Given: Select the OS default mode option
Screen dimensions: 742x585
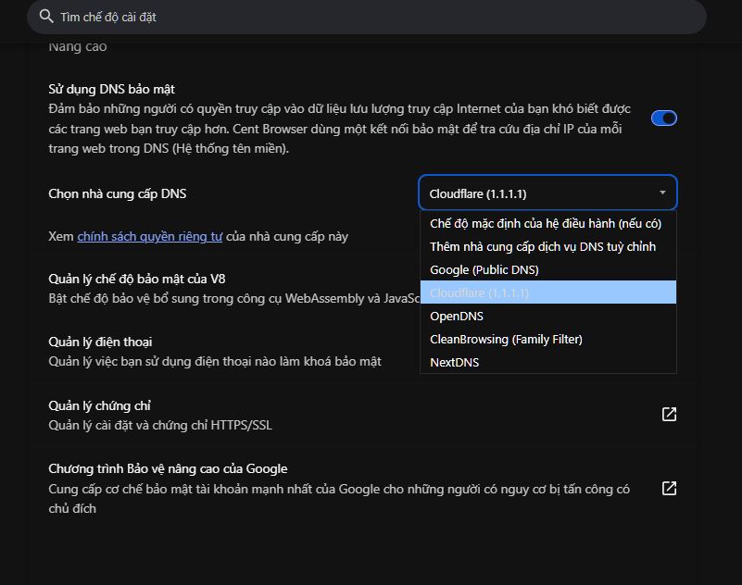Looking at the screenshot, I should (548, 223).
